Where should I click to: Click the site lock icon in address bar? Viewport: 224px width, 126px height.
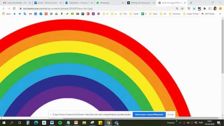pyautogui.click(x=20, y=8)
